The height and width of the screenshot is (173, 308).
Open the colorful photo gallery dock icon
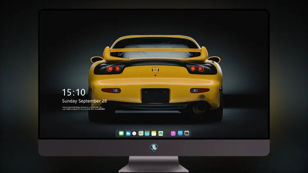161,133
